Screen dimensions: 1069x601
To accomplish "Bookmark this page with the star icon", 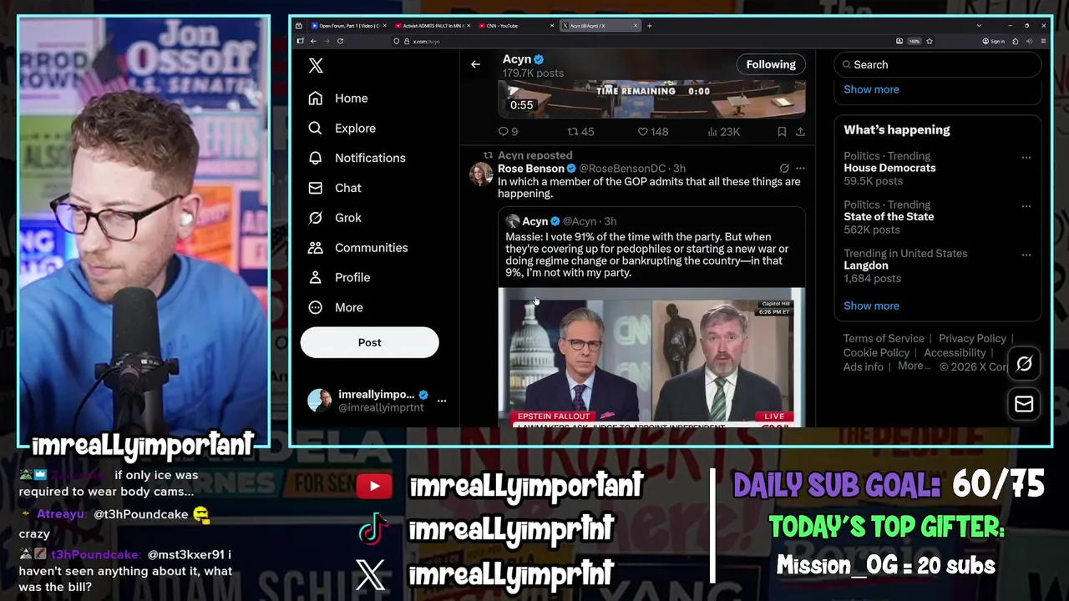I will click(930, 41).
